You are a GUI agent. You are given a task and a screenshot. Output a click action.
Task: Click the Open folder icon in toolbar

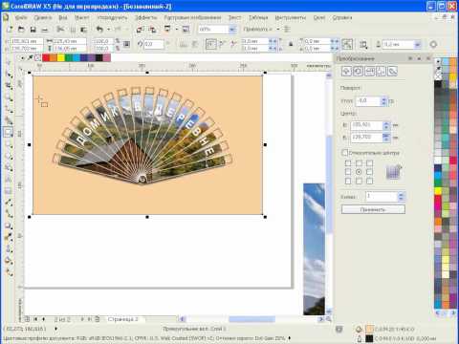click(21, 30)
